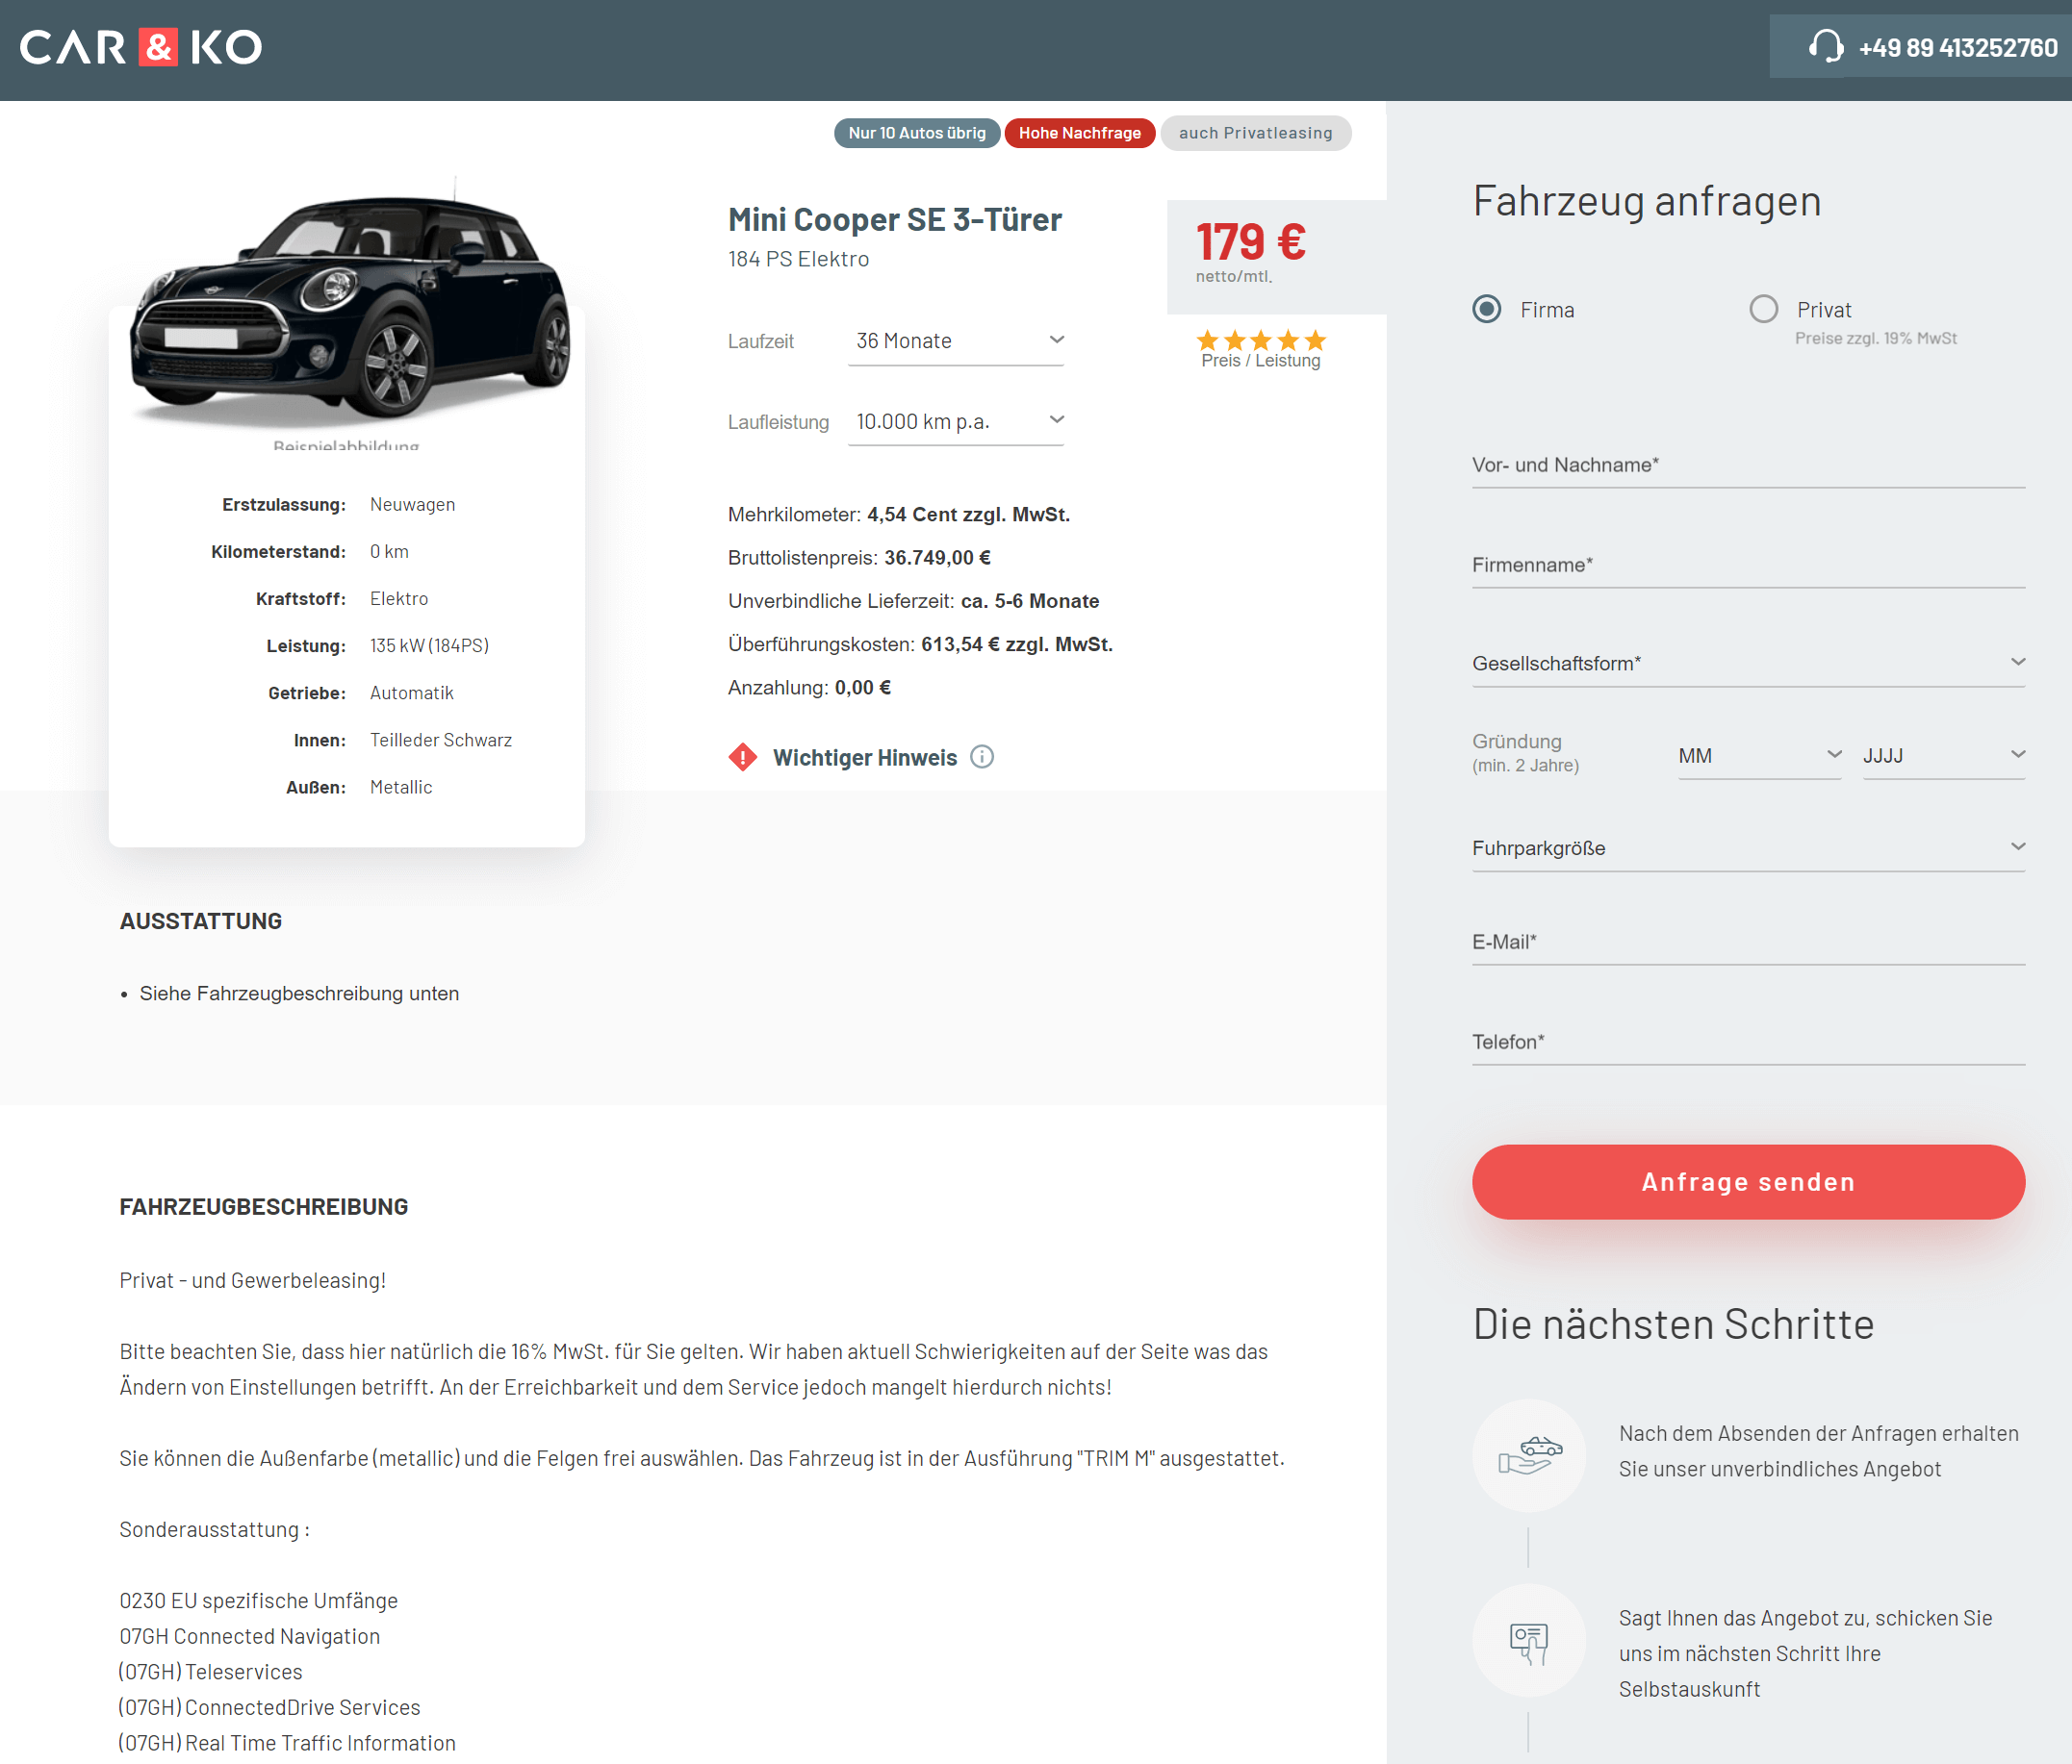The image size is (2072, 1764).
Task: Click the 184 PS Elektro subtitle
Action: click(x=798, y=259)
